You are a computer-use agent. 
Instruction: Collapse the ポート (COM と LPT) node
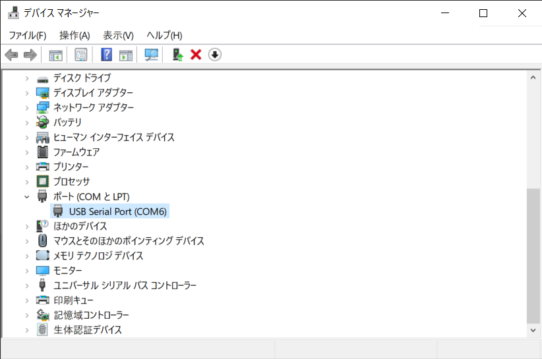point(27,196)
